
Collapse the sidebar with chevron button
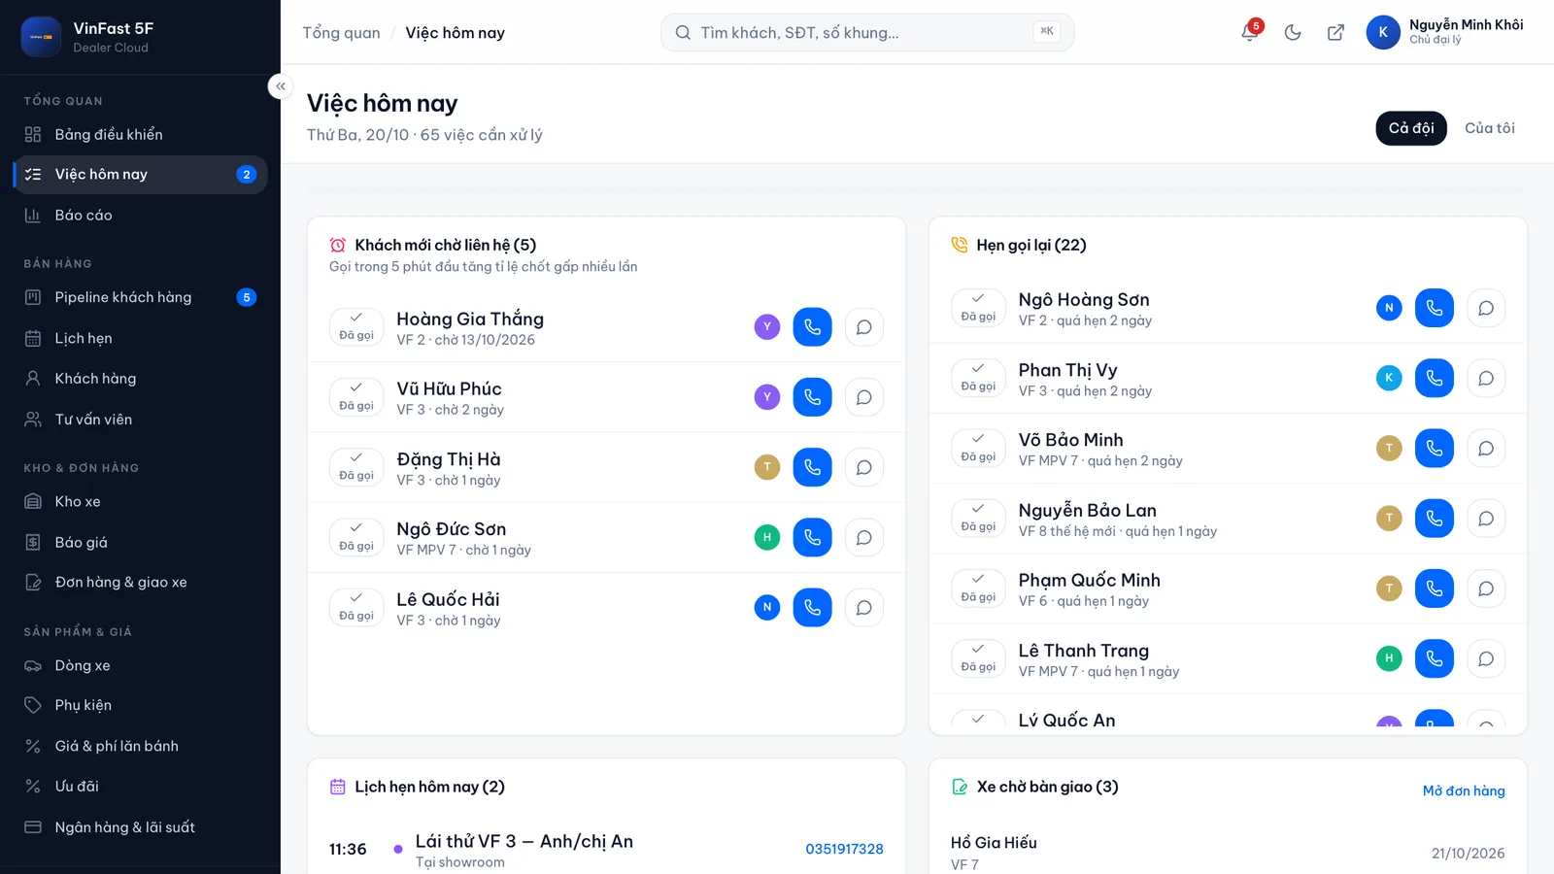point(280,86)
